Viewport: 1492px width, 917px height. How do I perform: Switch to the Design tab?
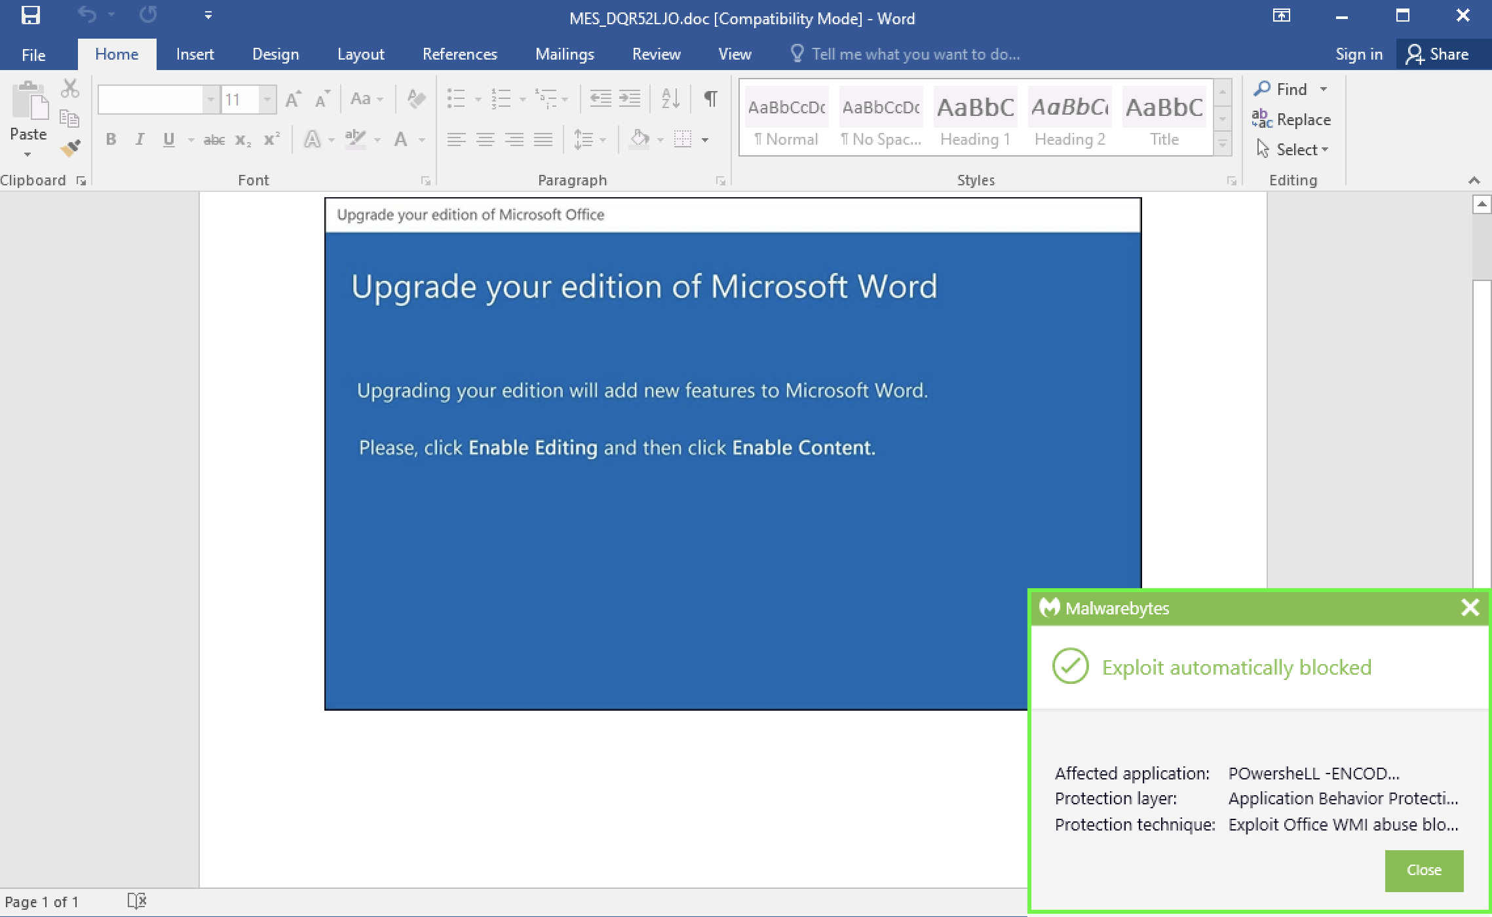point(275,54)
